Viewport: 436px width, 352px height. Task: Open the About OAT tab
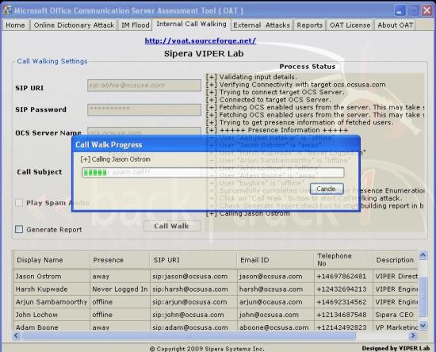click(x=395, y=25)
